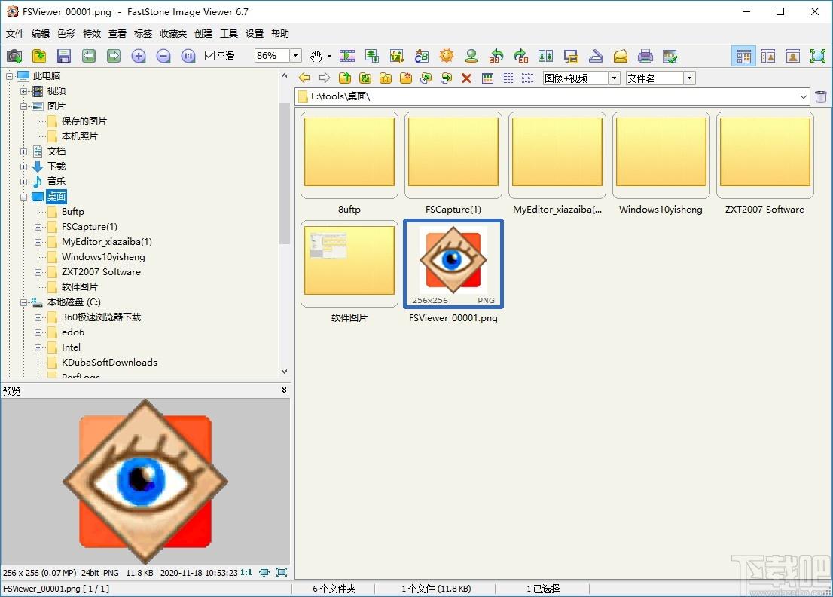Click the screen capture icon
This screenshot has width=833, height=597.
coord(571,56)
